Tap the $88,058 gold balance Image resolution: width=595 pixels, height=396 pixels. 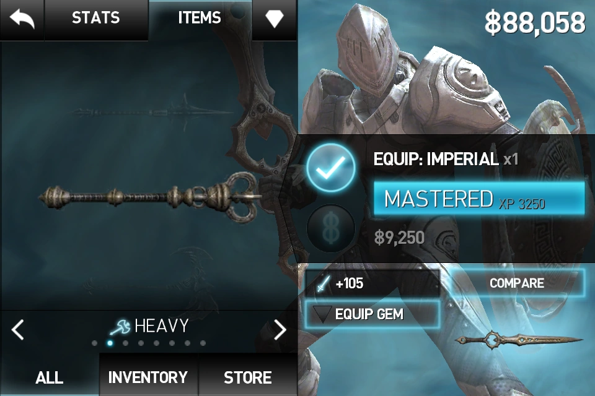535,23
